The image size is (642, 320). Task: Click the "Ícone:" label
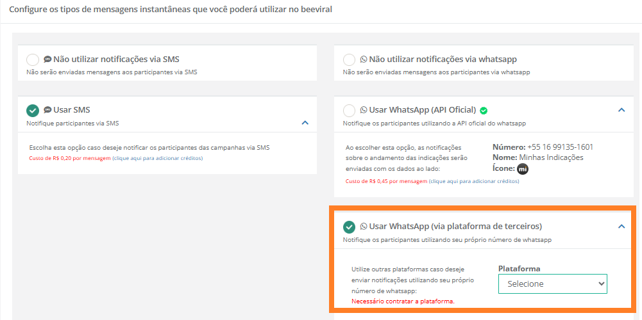503,168
